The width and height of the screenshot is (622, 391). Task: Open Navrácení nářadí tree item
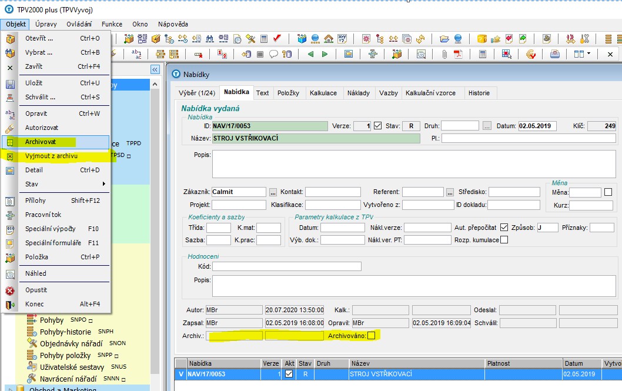tap(68, 379)
